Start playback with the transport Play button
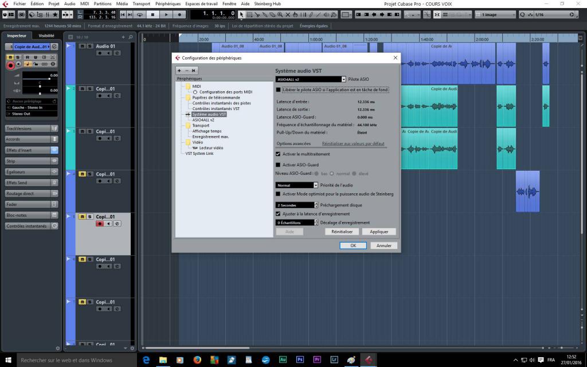Image resolution: width=587 pixels, height=367 pixels. [x=166, y=14]
